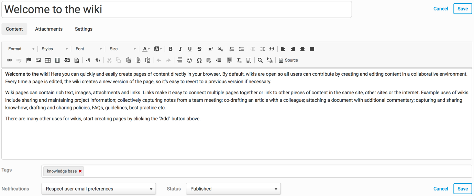The image size is (474, 196).
Task: Click Cancel beside the page title
Action: coord(441,9)
